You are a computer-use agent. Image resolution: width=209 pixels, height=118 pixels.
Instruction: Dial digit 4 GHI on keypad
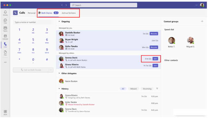pos(20,41)
